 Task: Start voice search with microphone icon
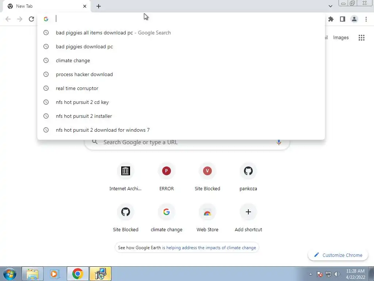279,142
